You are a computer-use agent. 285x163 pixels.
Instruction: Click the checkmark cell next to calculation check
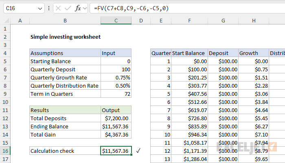[x=138, y=151]
